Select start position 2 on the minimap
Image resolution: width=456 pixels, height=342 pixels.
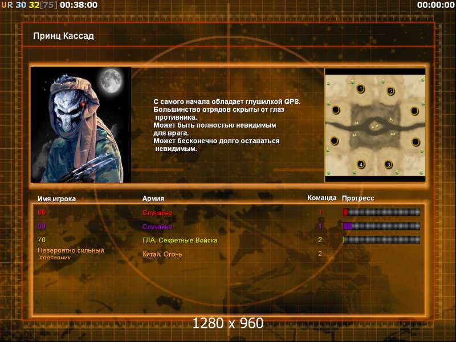tap(391, 91)
